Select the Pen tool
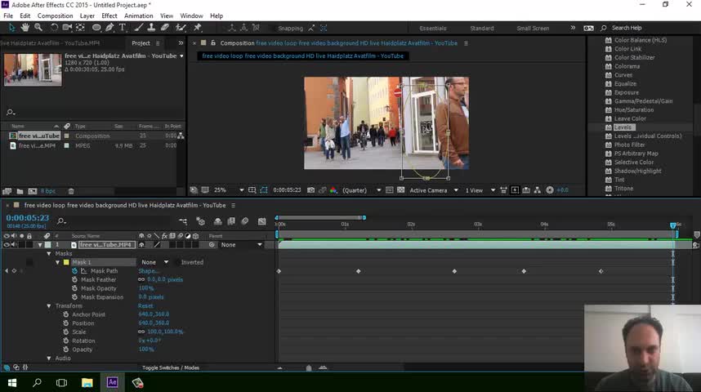 point(109,28)
